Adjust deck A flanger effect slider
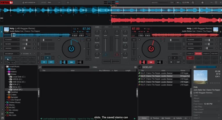 pos(27,40)
